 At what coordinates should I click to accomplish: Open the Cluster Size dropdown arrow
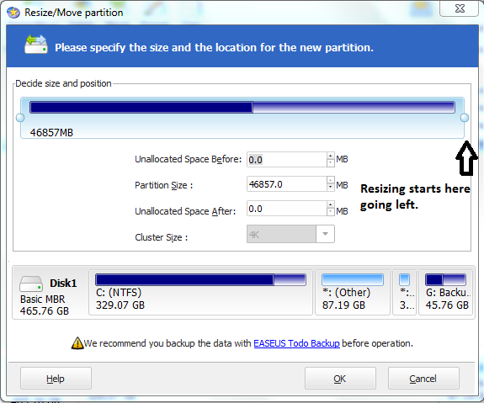coord(326,234)
